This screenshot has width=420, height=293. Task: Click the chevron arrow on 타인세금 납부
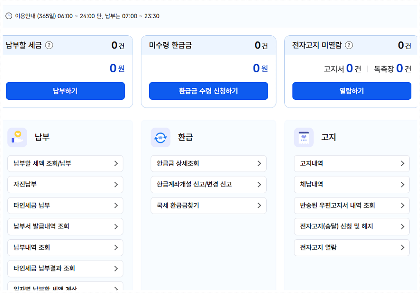116,206
